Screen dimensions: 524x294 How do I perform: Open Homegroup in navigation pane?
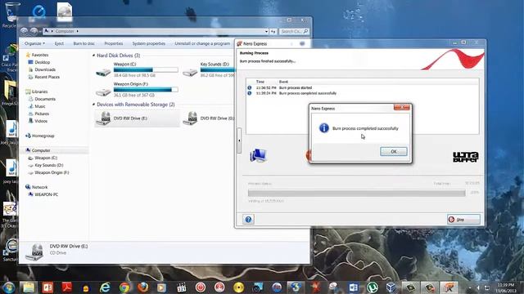coord(43,136)
